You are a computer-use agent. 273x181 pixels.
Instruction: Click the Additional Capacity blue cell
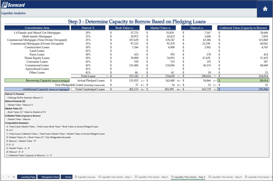tap(37, 89)
